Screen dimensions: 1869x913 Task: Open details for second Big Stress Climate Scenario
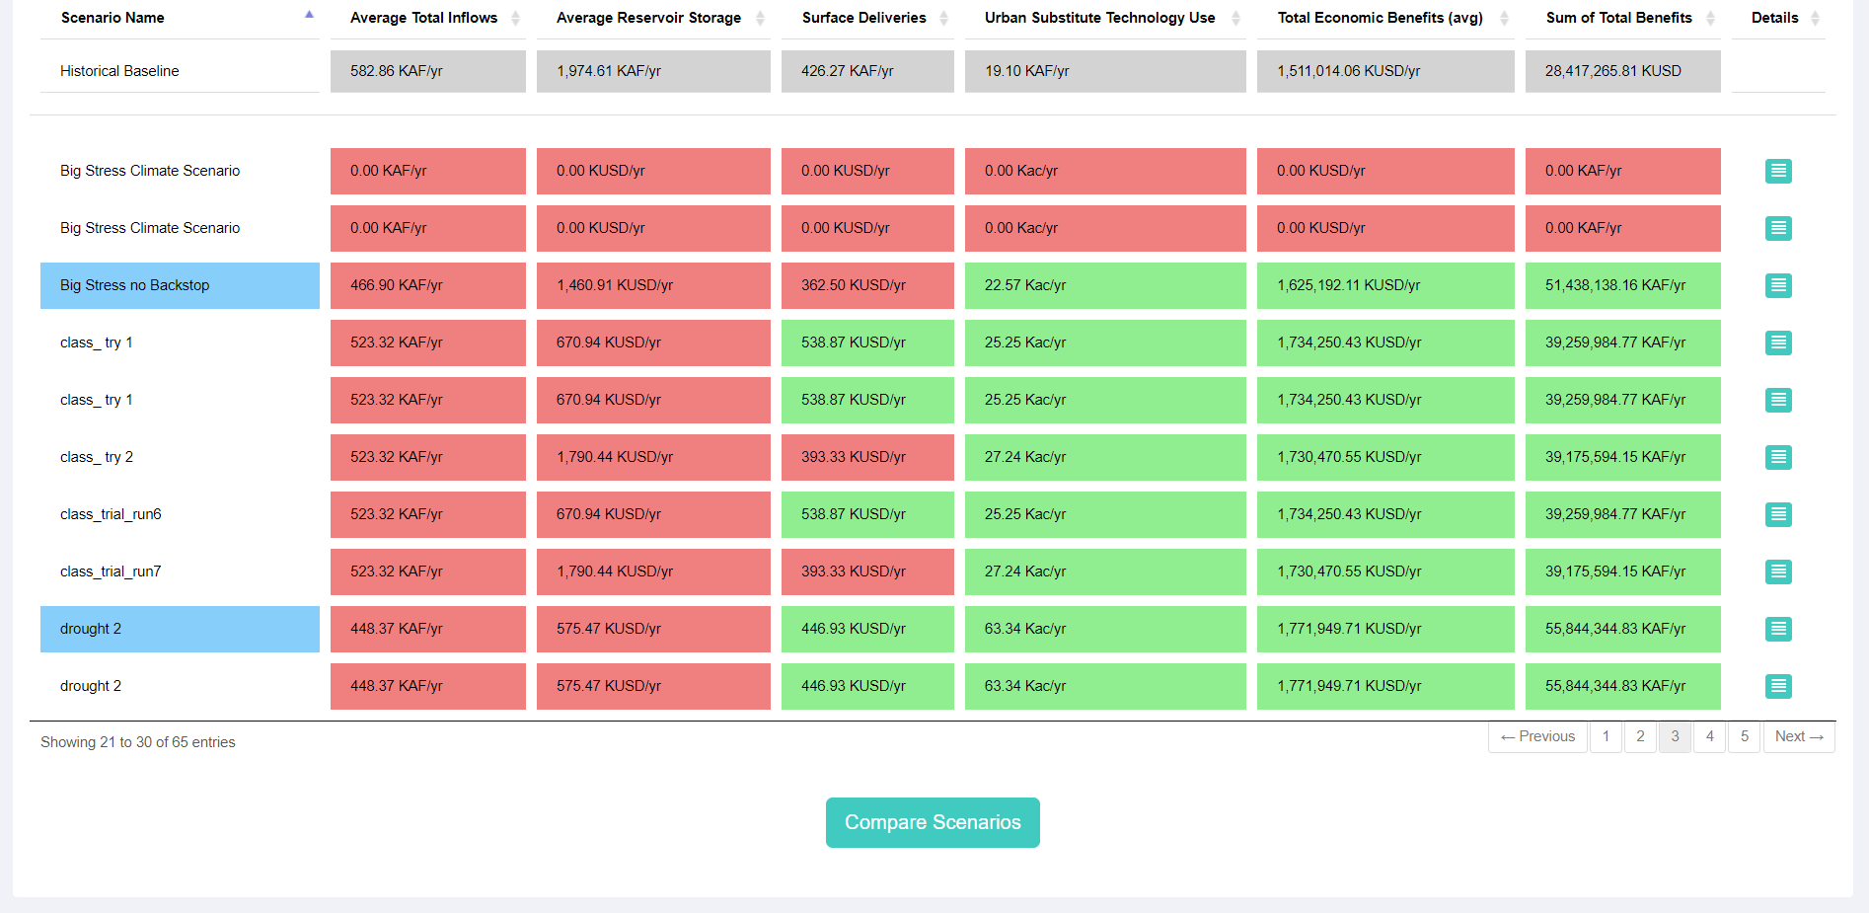point(1778,228)
